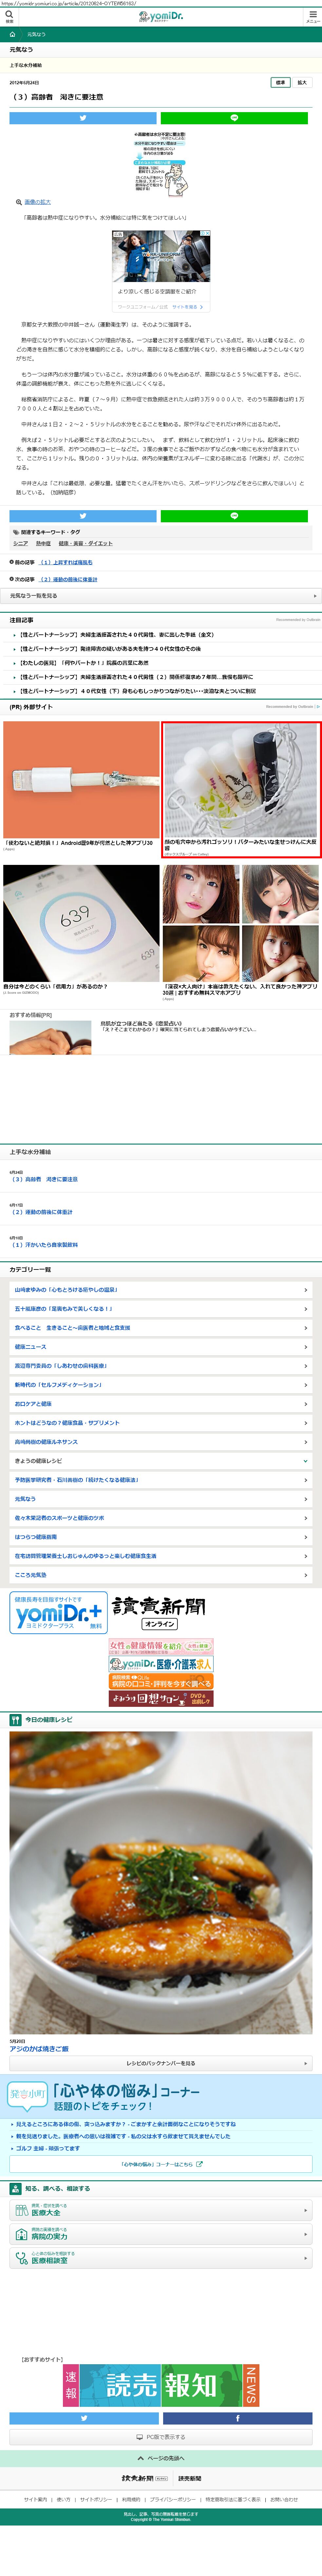The height and width of the screenshot is (2576, 322).
Task: Go to home via the house icon
Action: point(12,34)
